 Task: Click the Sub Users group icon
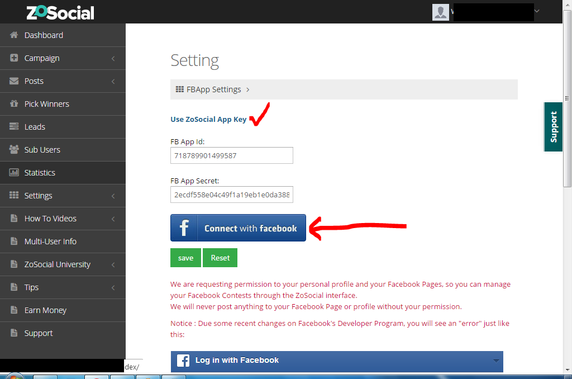tap(14, 149)
